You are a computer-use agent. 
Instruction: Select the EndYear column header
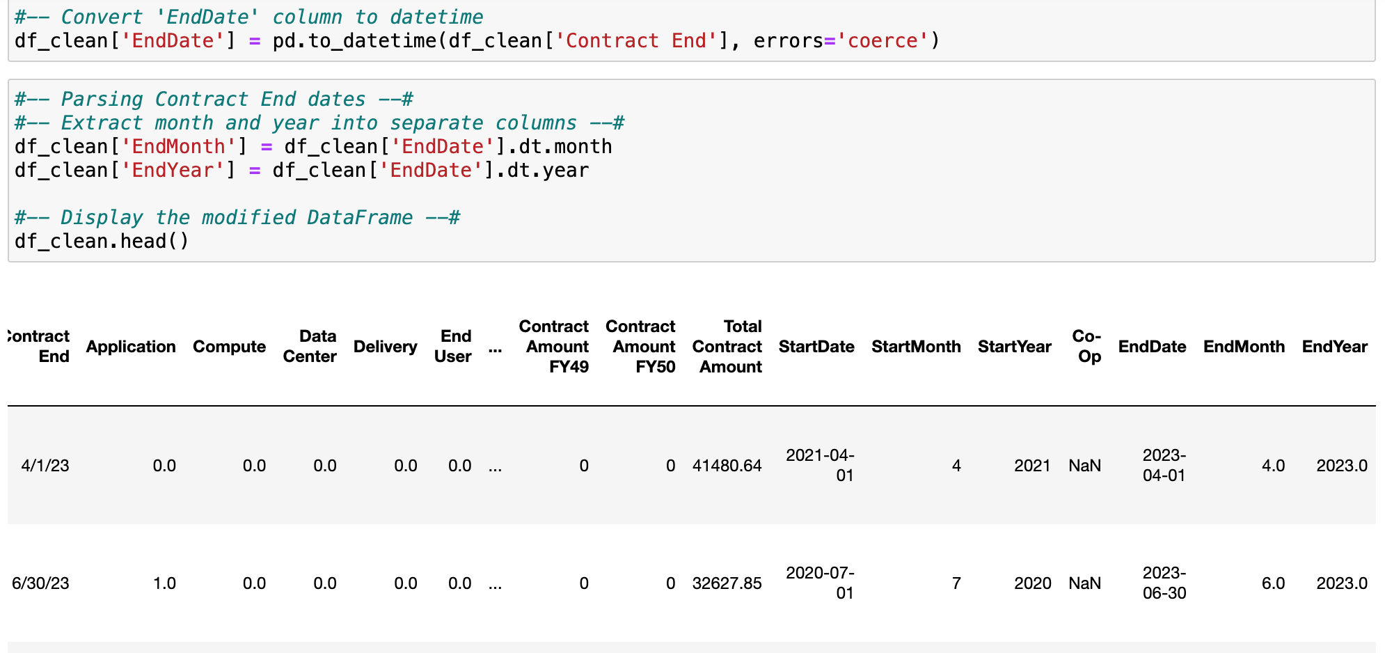click(x=1334, y=347)
